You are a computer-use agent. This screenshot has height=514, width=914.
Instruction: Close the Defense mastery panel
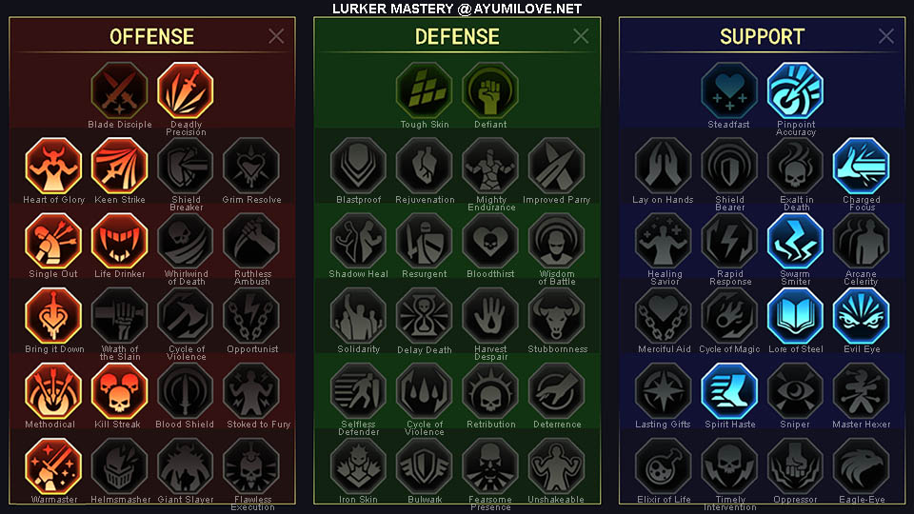pyautogui.click(x=581, y=36)
